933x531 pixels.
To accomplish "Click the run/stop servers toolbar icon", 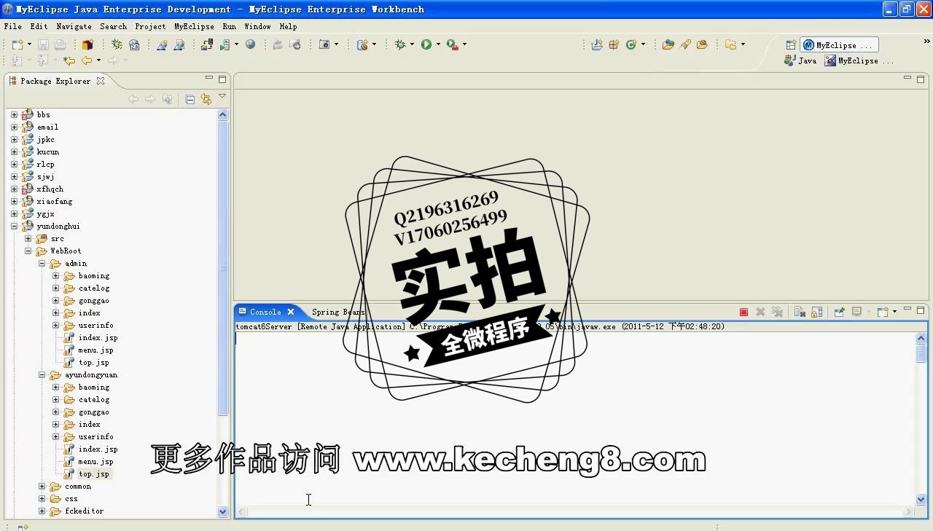I will [225, 44].
